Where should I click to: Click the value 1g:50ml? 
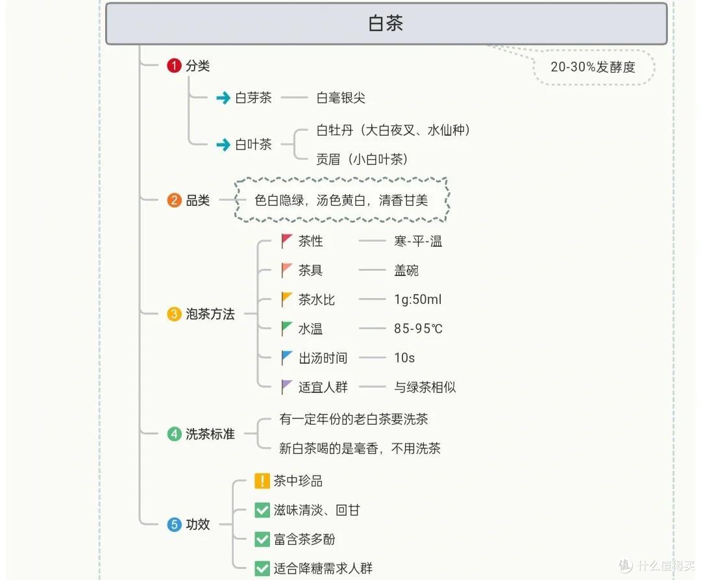tap(417, 299)
